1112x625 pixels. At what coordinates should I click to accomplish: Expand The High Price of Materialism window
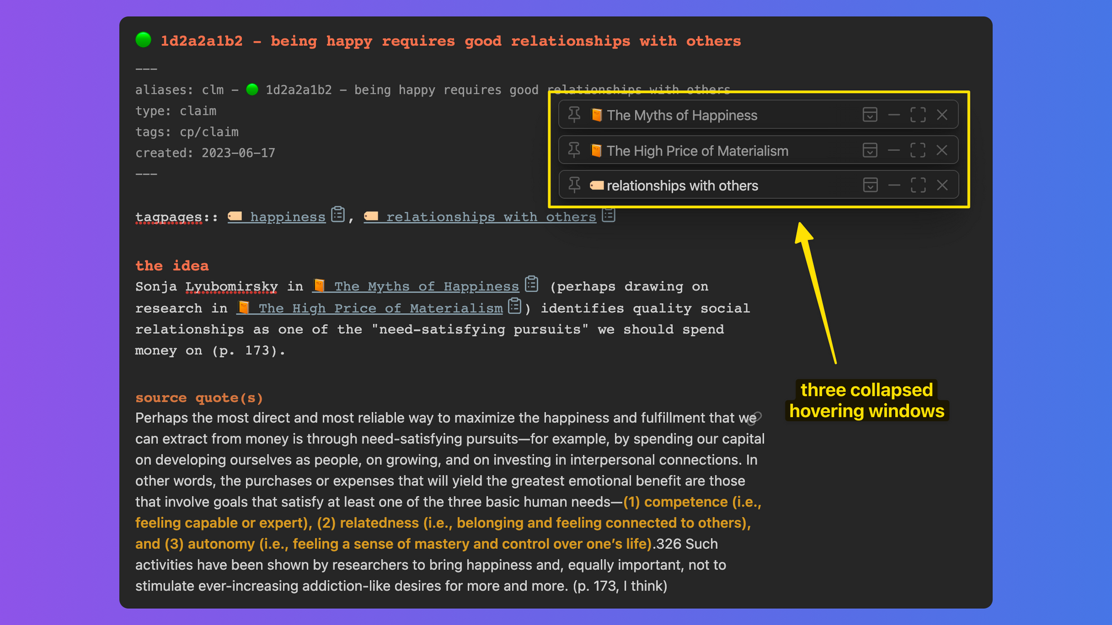[870, 150]
